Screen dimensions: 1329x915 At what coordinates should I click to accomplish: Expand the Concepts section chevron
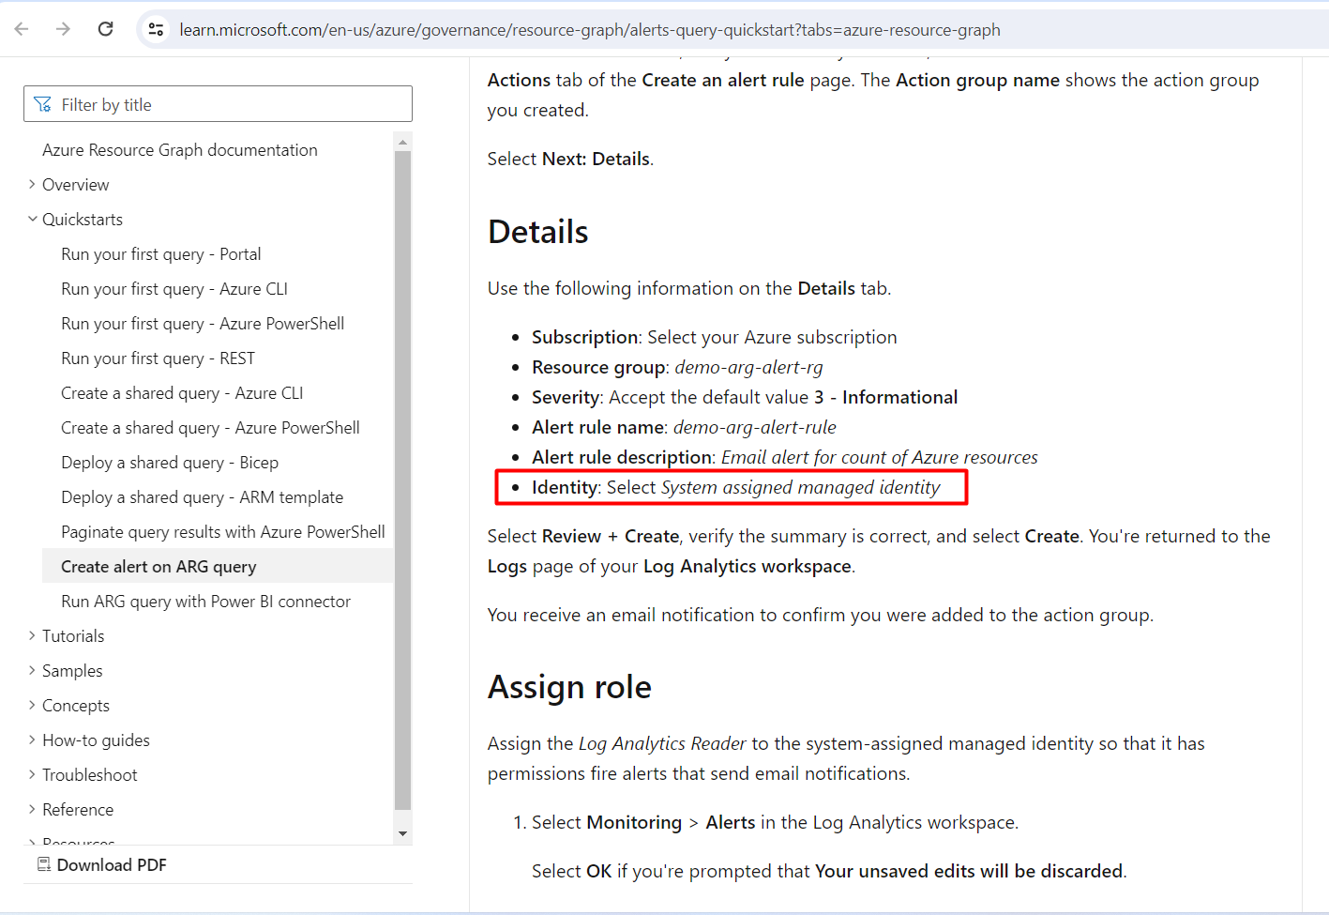[32, 705]
